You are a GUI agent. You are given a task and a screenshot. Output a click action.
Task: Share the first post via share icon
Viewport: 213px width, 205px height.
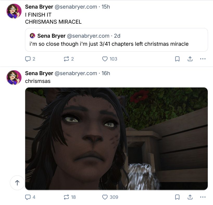[190, 59]
